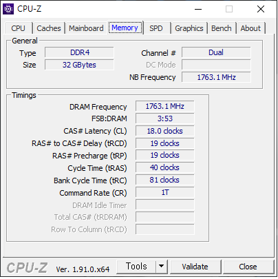This screenshot has width=278, height=279.
Task: Close the window with the X icon
Action: click(261, 9)
